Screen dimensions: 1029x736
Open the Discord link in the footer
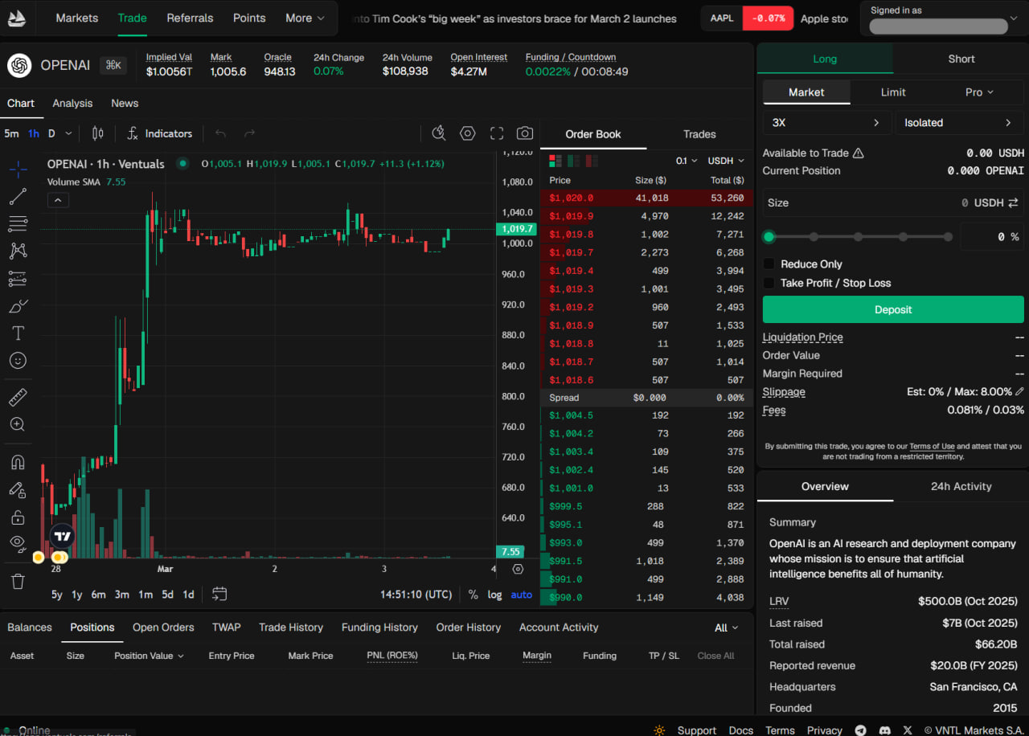(885, 730)
